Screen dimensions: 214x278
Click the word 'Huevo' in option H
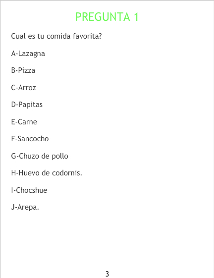click(x=29, y=173)
